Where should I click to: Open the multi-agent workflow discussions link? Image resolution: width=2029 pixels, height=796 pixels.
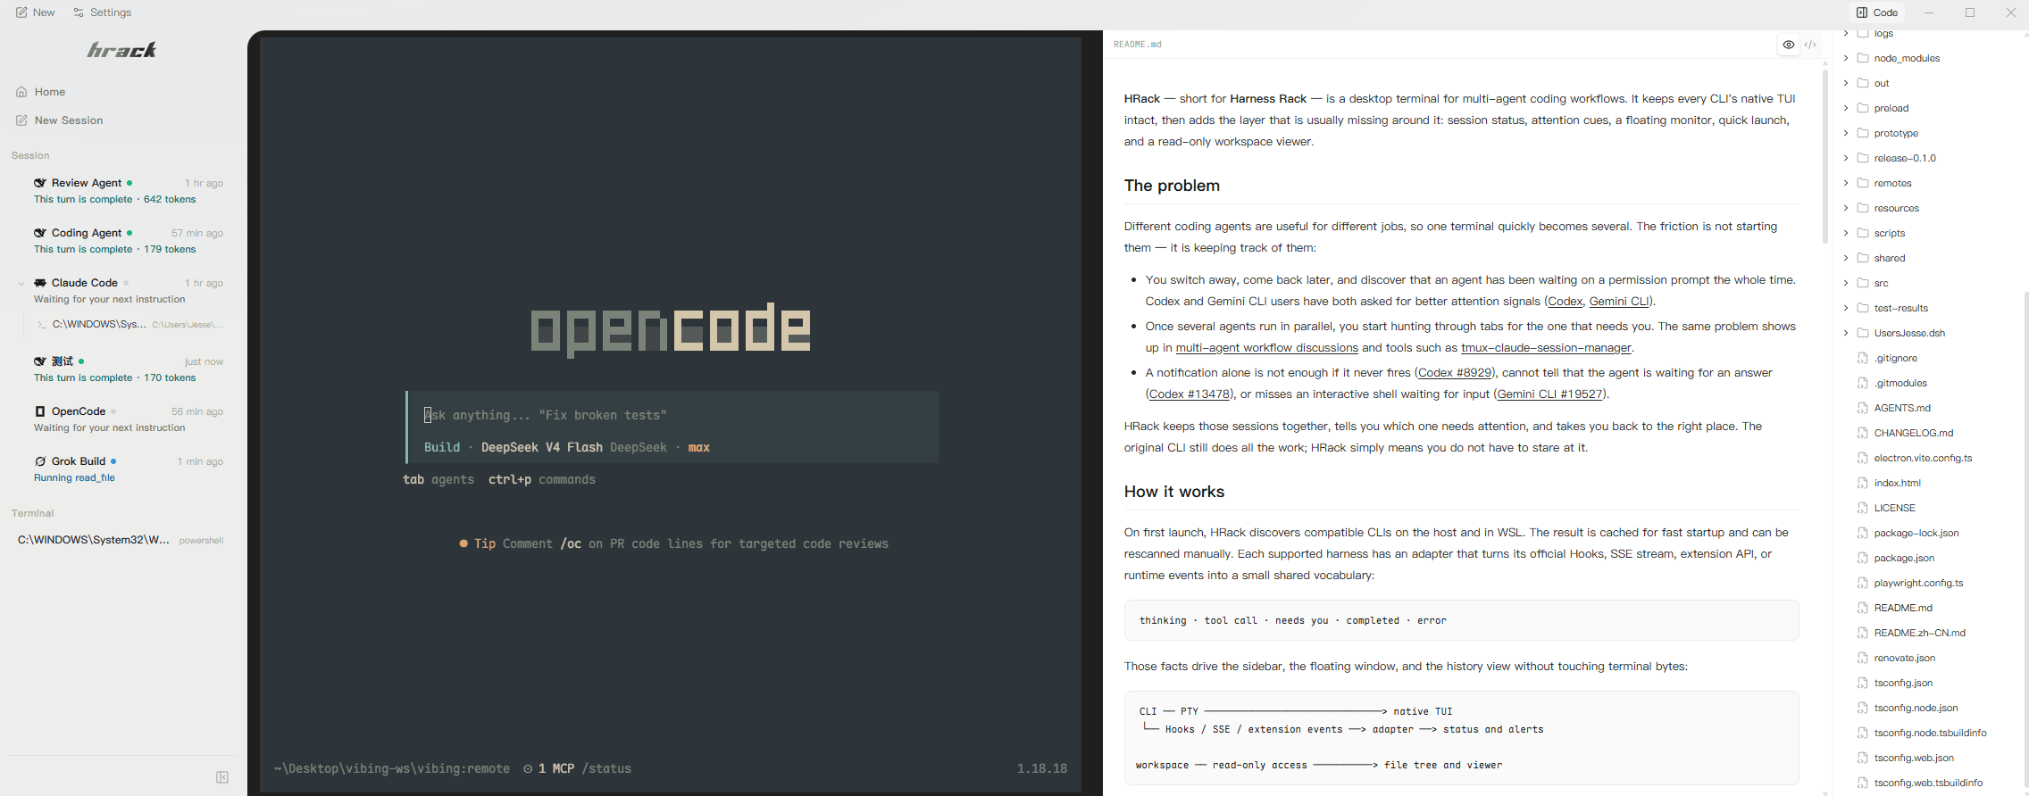coord(1267,348)
